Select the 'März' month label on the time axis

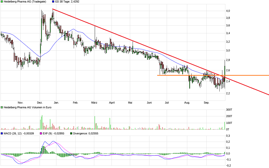[95, 103]
